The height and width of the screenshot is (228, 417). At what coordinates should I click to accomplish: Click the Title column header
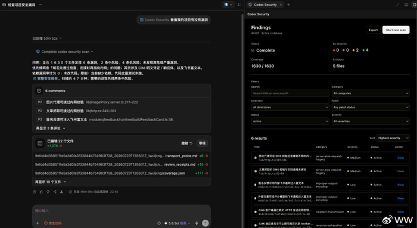(257, 147)
